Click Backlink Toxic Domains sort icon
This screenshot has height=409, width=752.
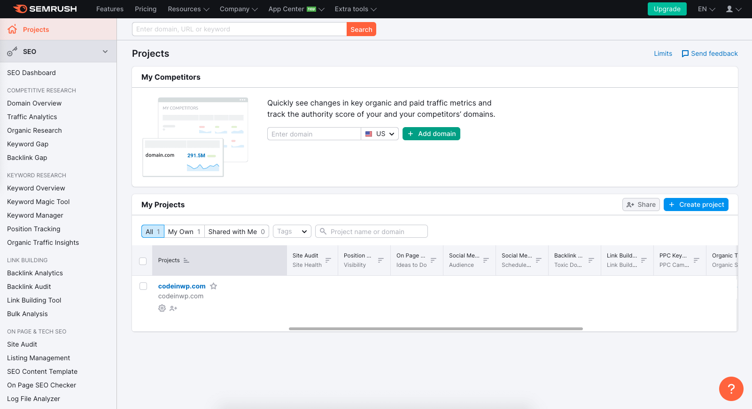coord(591,260)
